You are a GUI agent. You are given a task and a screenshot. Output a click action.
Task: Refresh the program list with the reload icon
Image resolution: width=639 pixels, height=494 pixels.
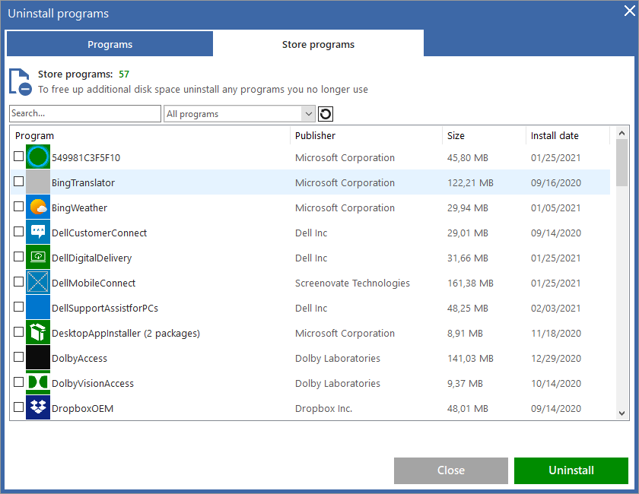326,114
